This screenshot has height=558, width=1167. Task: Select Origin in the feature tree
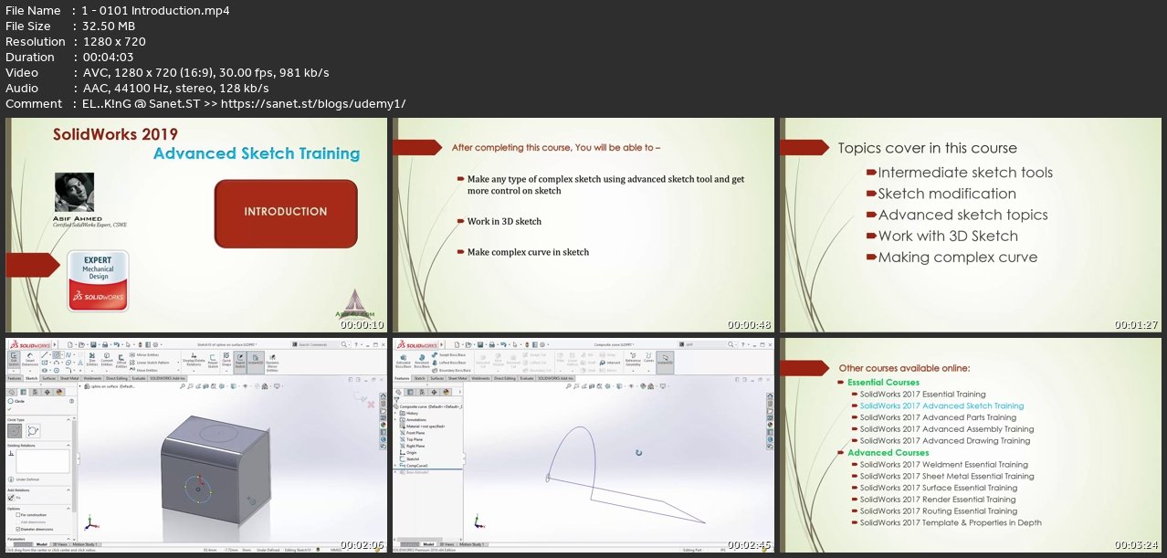pos(408,452)
